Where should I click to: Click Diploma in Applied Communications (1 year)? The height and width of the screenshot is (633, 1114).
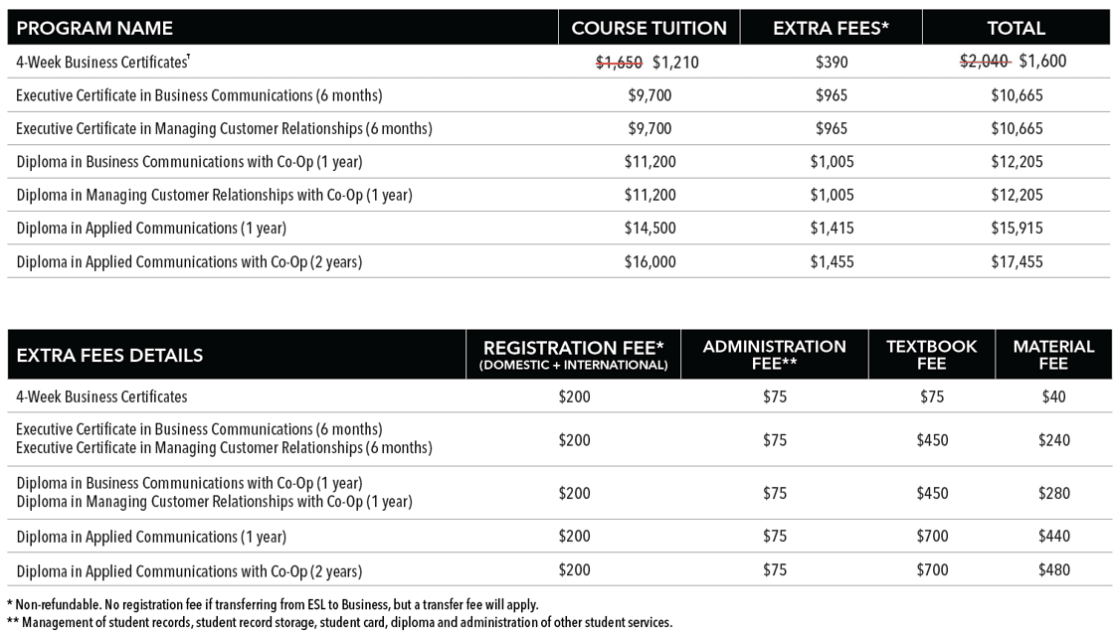151,229
